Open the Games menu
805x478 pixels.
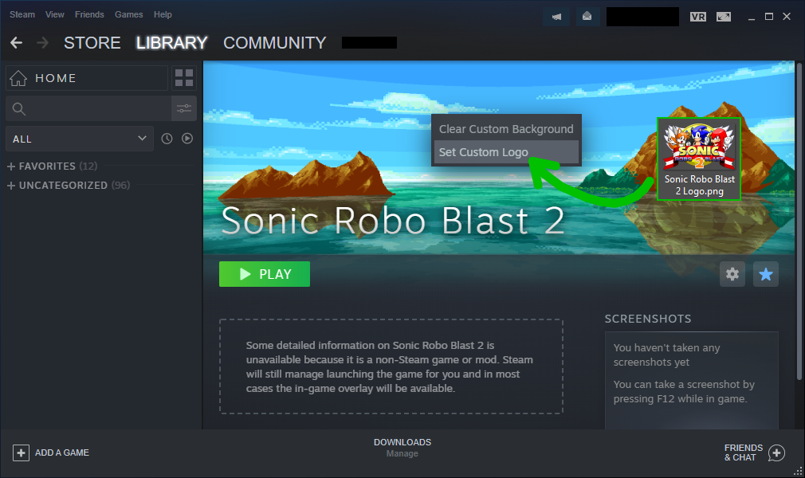pos(129,14)
